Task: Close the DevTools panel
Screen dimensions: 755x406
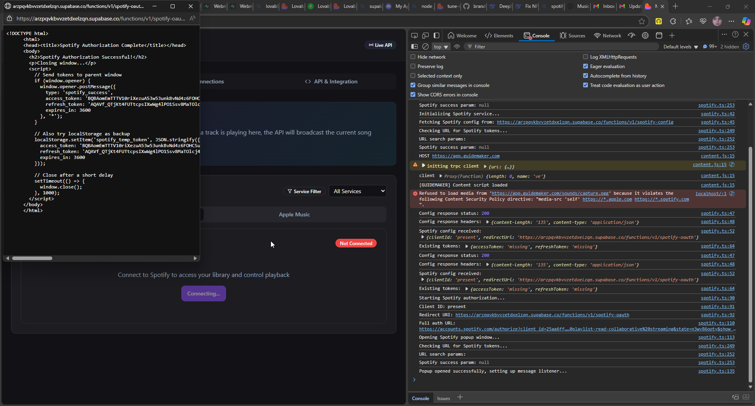Action: coord(746,34)
